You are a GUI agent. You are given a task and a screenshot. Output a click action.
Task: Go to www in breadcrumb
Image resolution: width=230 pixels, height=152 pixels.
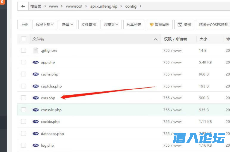point(53,6)
